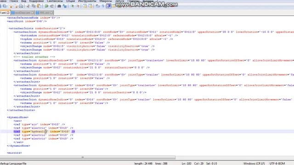The width and height of the screenshot is (294, 165).
Task: Click the Cut scissors icon
Action: pyautogui.click(x=28, y=6)
